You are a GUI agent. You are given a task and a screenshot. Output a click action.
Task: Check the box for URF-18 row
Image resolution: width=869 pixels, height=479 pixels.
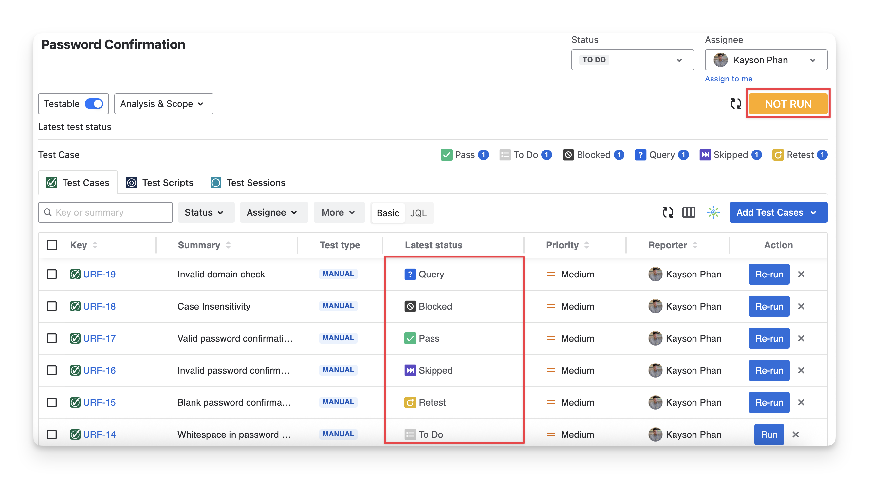click(52, 306)
